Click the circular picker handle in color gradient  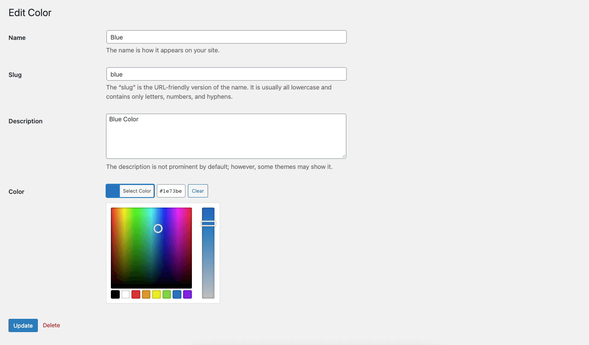coord(158,229)
